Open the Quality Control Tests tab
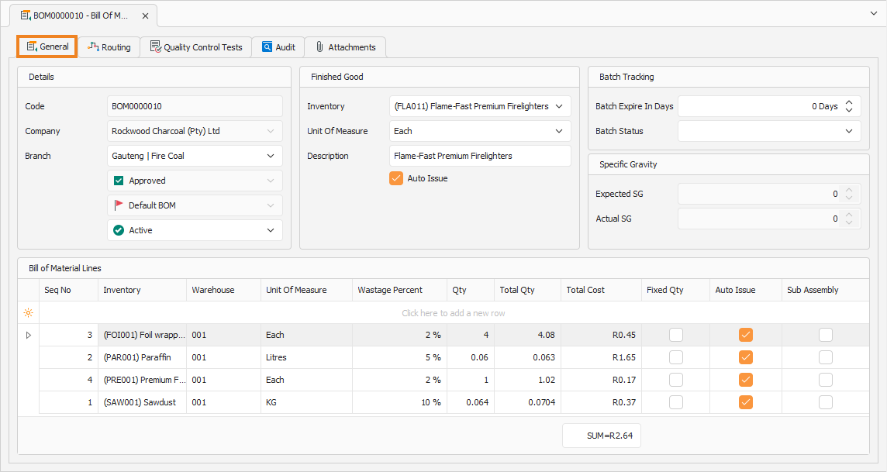The image size is (887, 472). coord(196,47)
